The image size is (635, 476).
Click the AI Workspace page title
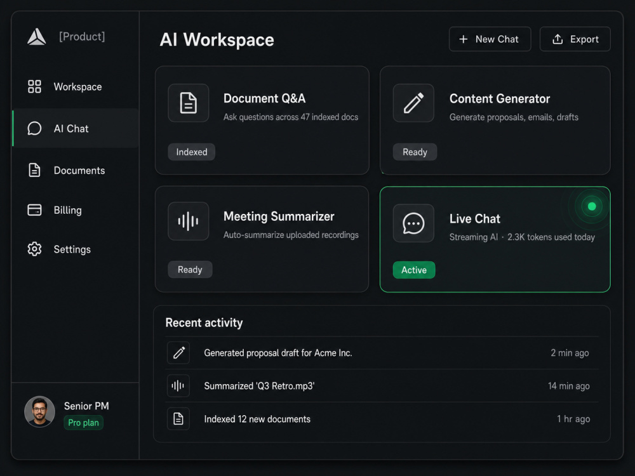(217, 39)
